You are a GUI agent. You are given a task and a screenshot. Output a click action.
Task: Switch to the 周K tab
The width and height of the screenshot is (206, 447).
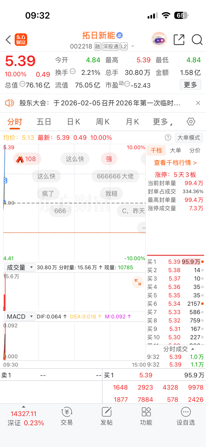(103, 122)
